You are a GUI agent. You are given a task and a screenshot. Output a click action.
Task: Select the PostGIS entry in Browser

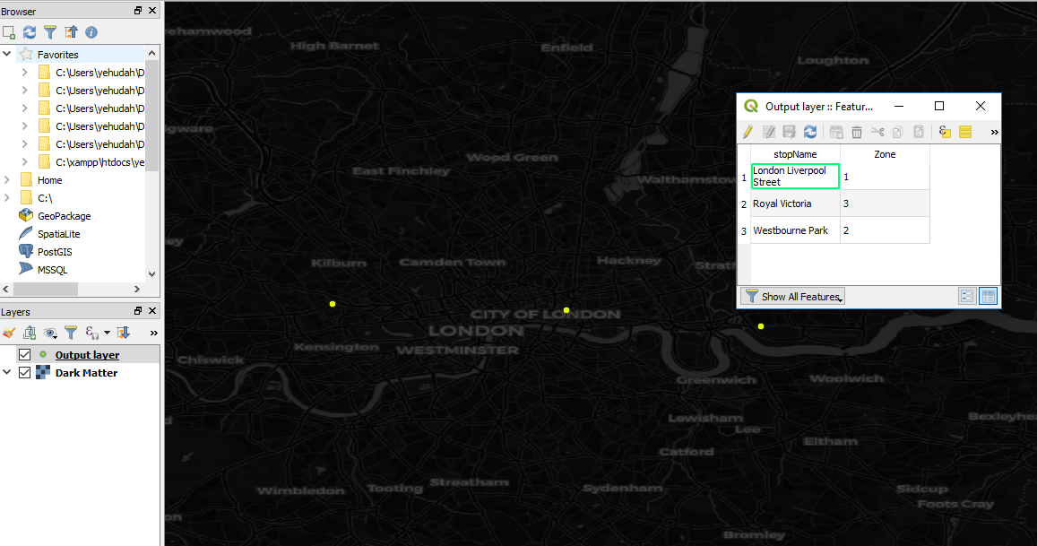tap(55, 252)
